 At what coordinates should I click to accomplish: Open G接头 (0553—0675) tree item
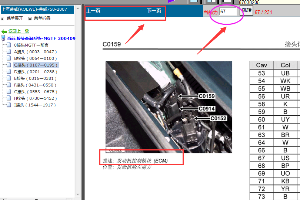pos(36,92)
